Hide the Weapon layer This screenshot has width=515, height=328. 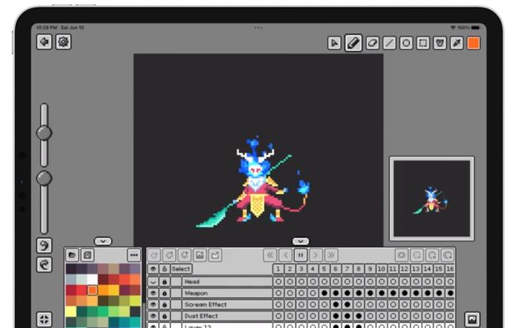point(153,293)
